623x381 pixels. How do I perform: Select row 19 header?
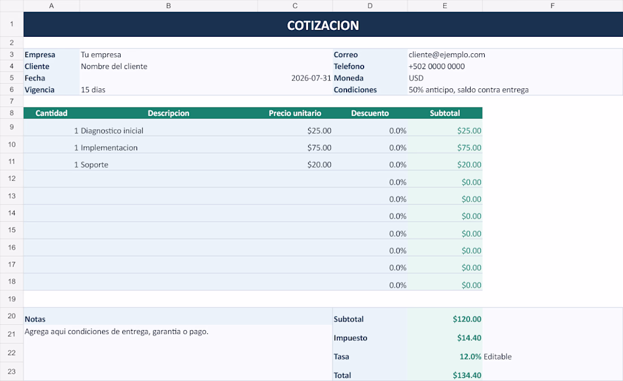click(x=11, y=299)
